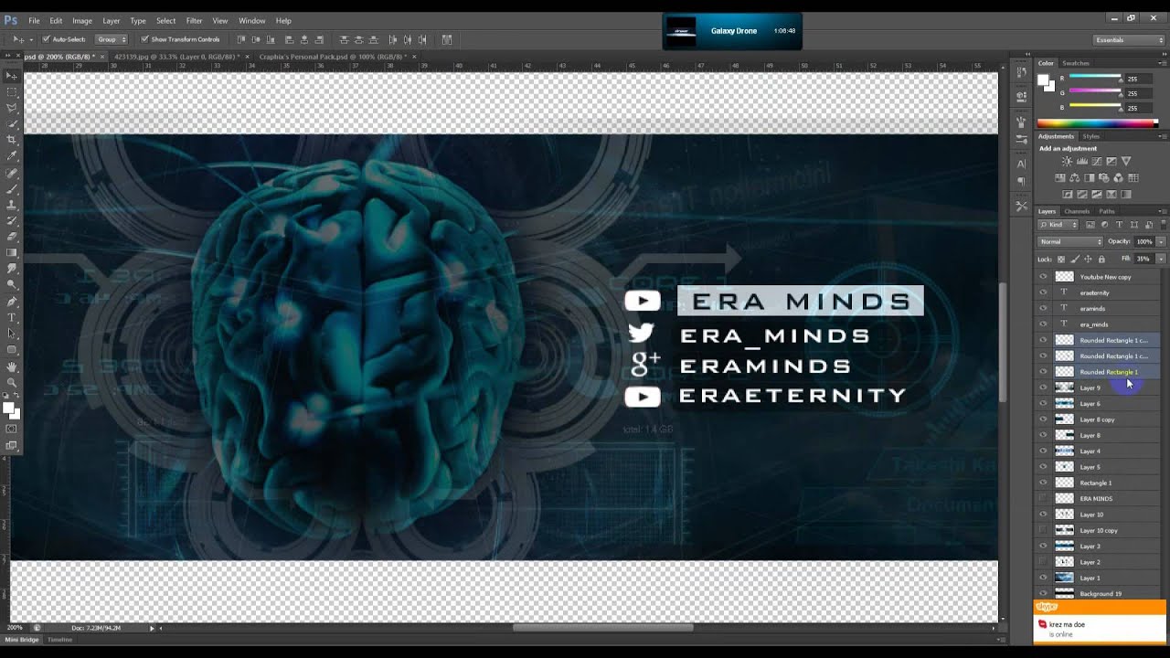The width and height of the screenshot is (1170, 658).
Task: Add a Levels adjustment
Action: tap(1081, 162)
